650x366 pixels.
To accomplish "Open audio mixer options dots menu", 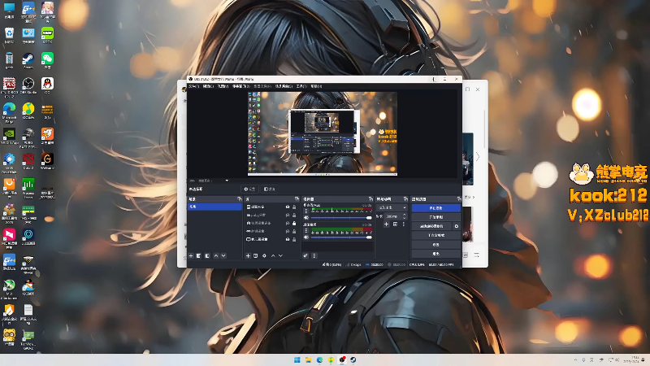I will click(x=314, y=256).
